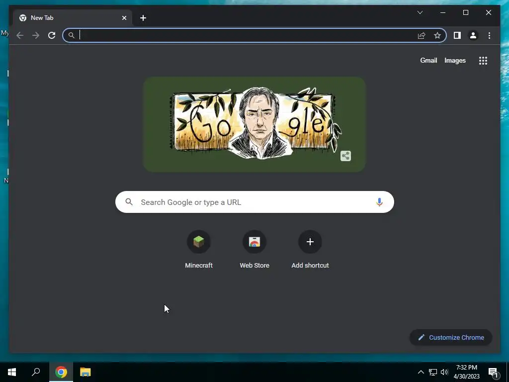
Task: Open Gmail link
Action: (x=428, y=60)
